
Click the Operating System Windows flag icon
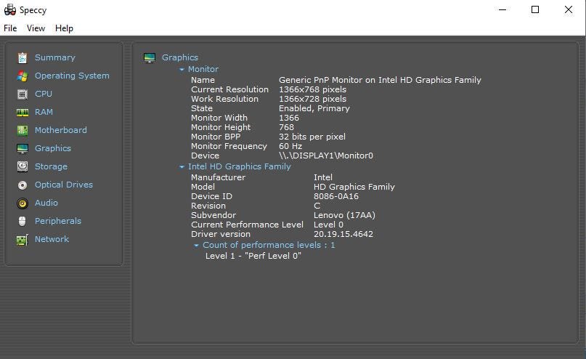23,76
